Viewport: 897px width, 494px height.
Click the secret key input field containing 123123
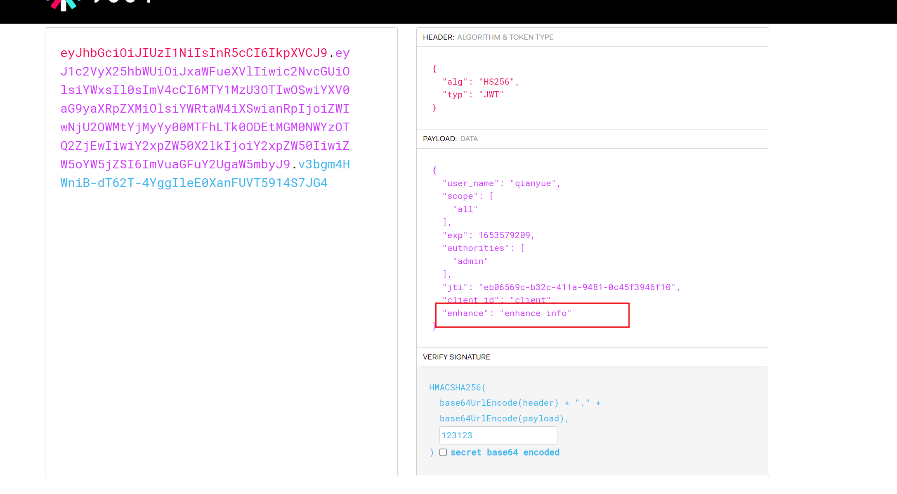click(x=498, y=435)
